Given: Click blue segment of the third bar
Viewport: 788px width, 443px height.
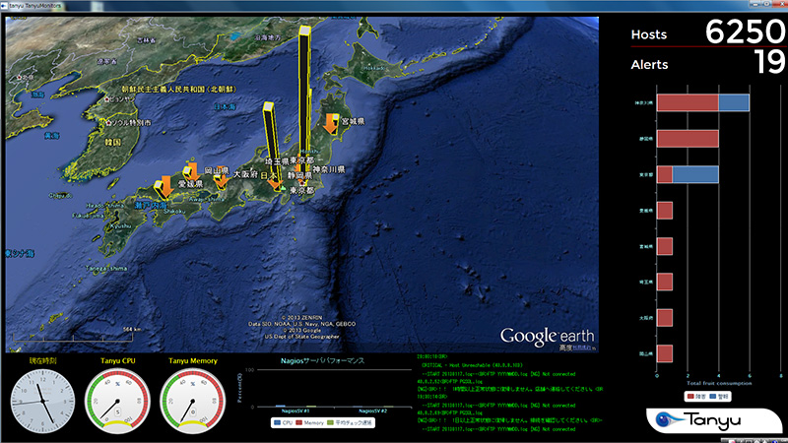Looking at the screenshot, I should tap(695, 174).
